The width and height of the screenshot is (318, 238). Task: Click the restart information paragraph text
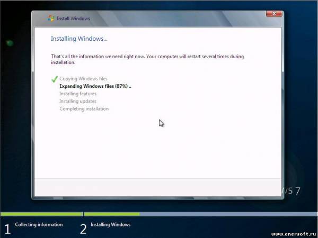point(147,59)
